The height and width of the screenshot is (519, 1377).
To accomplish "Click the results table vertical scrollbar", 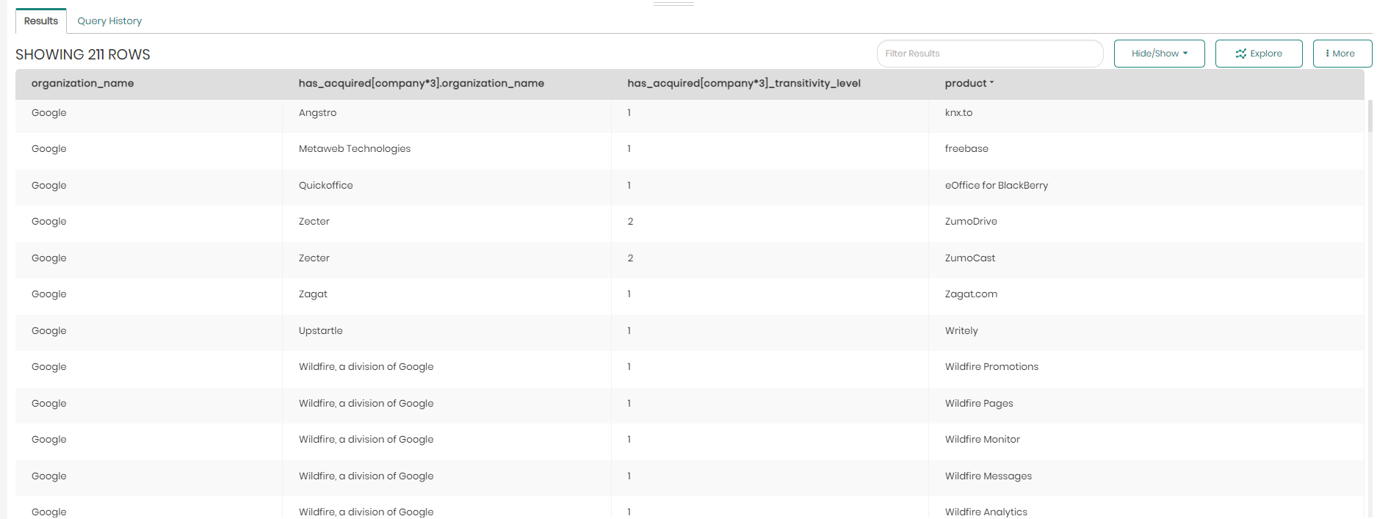I will pos(1370,116).
